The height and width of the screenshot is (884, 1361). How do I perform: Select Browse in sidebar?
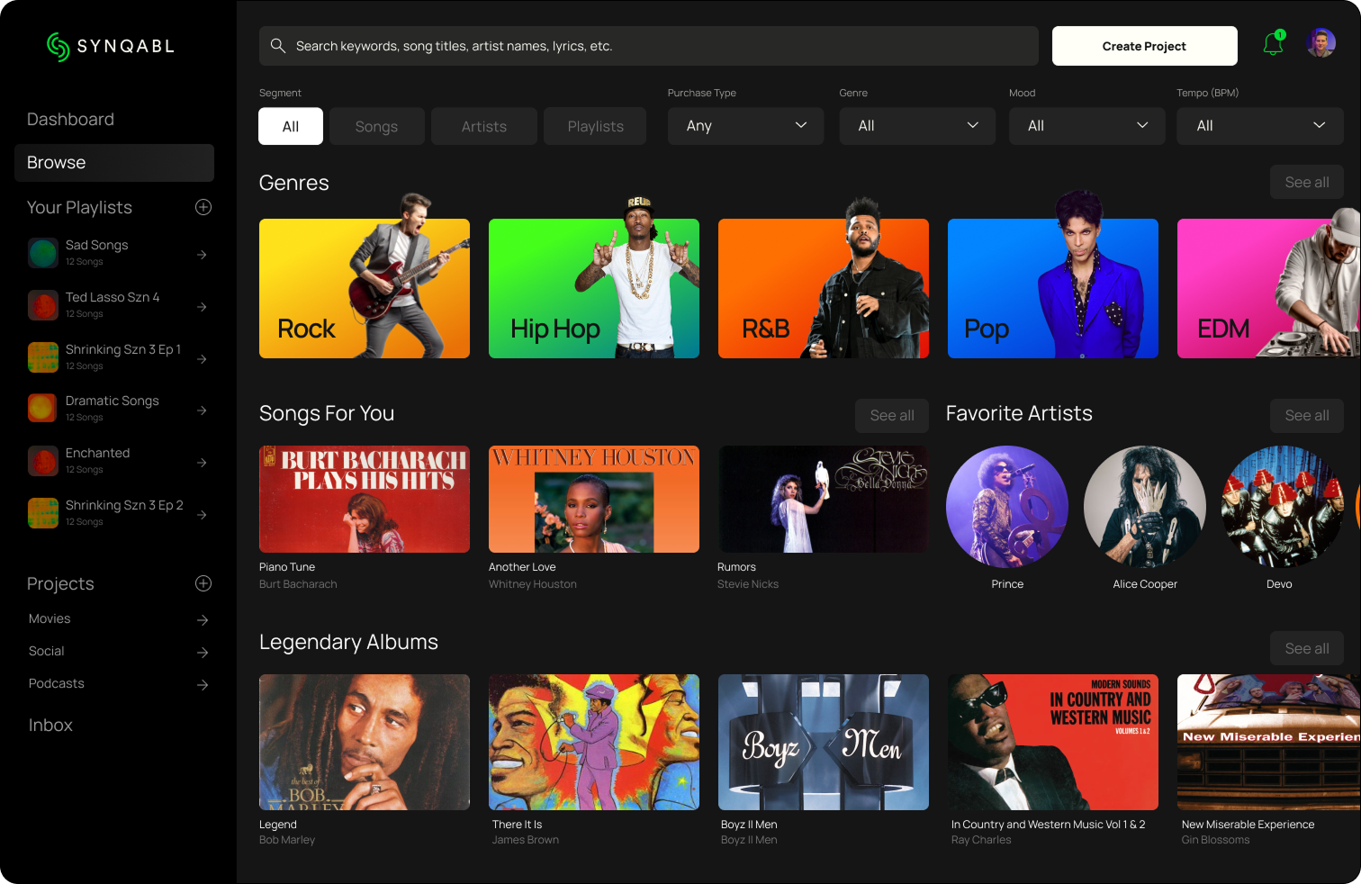click(114, 163)
